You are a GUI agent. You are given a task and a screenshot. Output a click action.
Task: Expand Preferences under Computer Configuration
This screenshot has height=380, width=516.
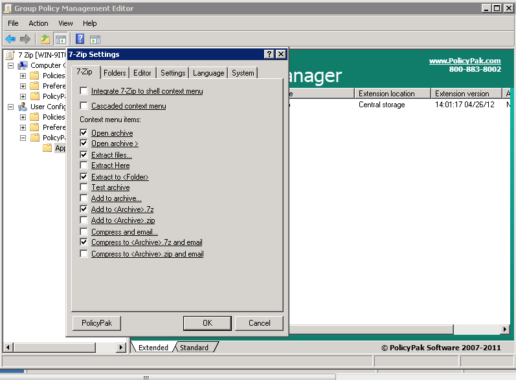coord(23,86)
